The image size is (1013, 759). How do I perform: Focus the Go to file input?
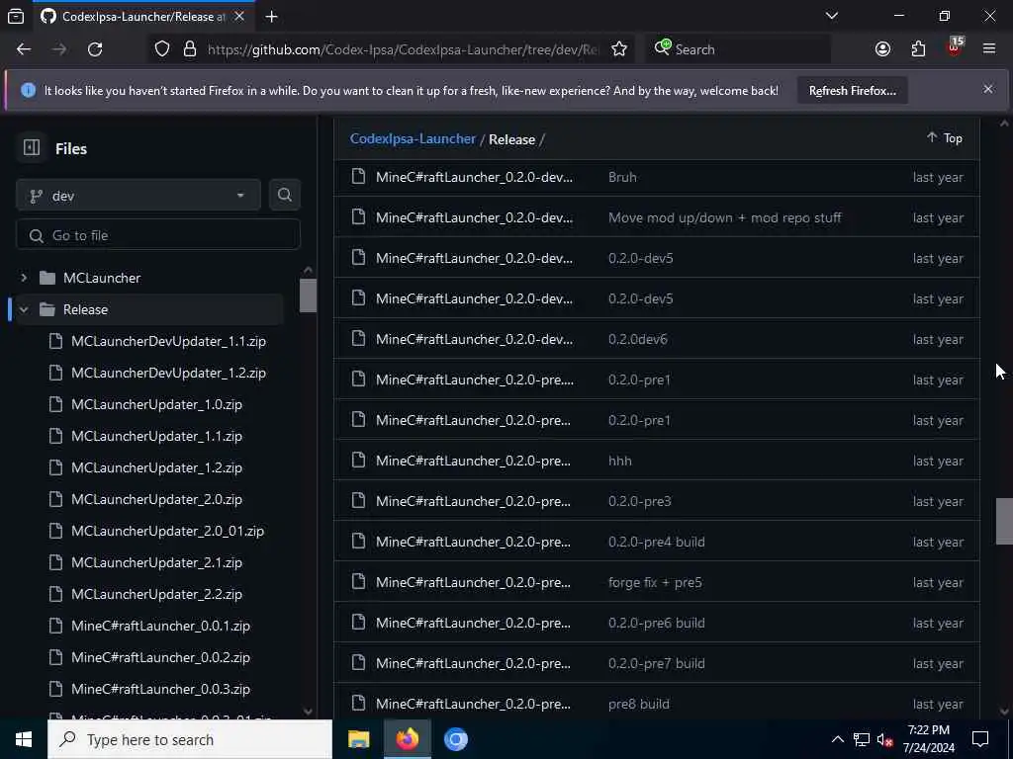158,235
